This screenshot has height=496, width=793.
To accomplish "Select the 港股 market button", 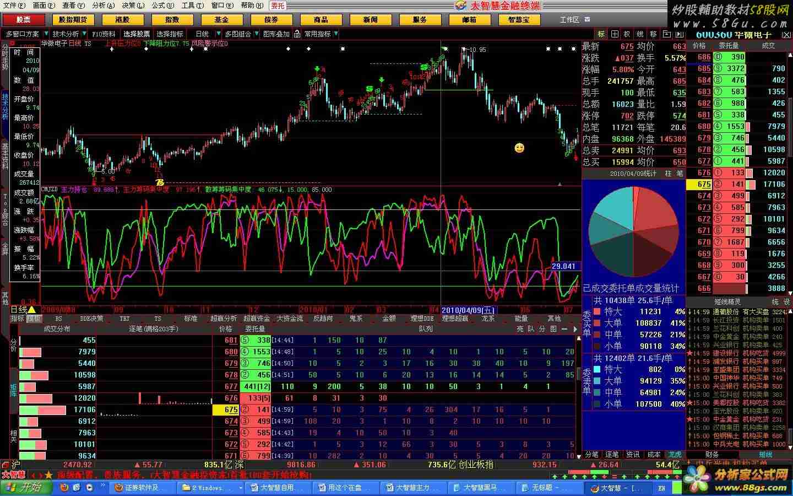I will pos(123,19).
